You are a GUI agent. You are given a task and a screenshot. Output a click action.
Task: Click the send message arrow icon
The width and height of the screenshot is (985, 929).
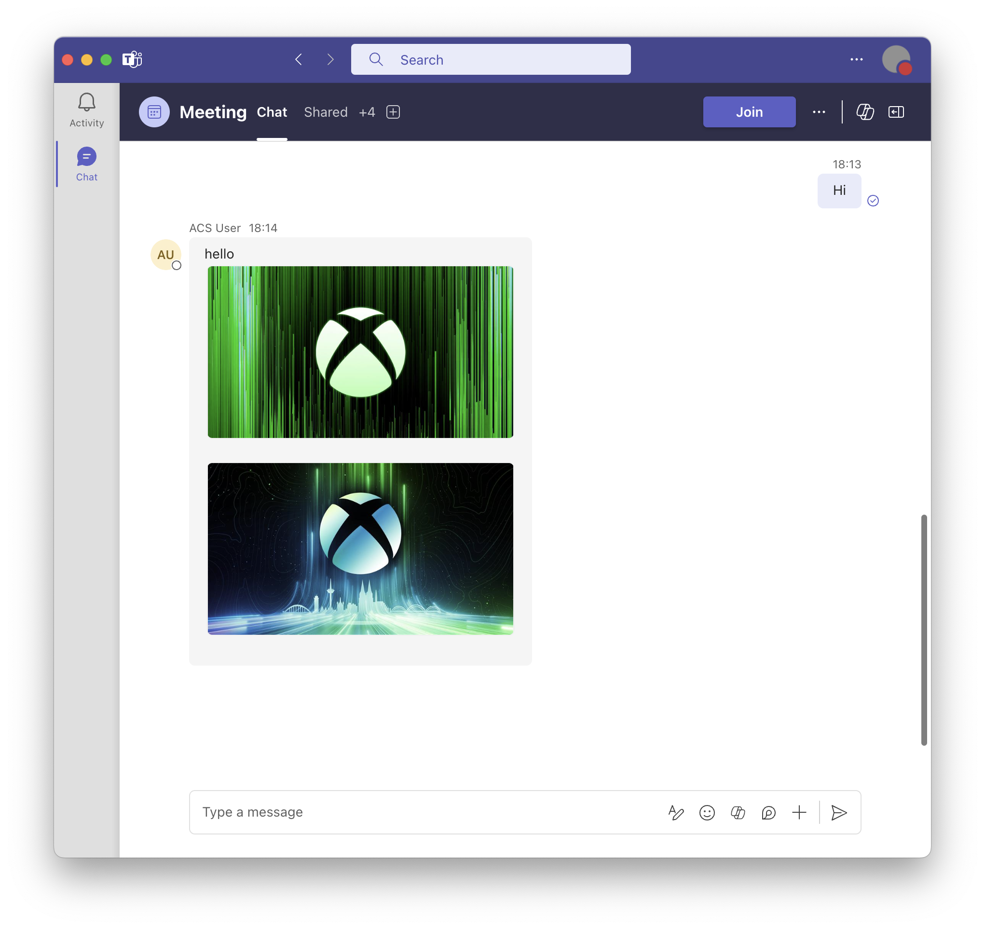pos(839,812)
